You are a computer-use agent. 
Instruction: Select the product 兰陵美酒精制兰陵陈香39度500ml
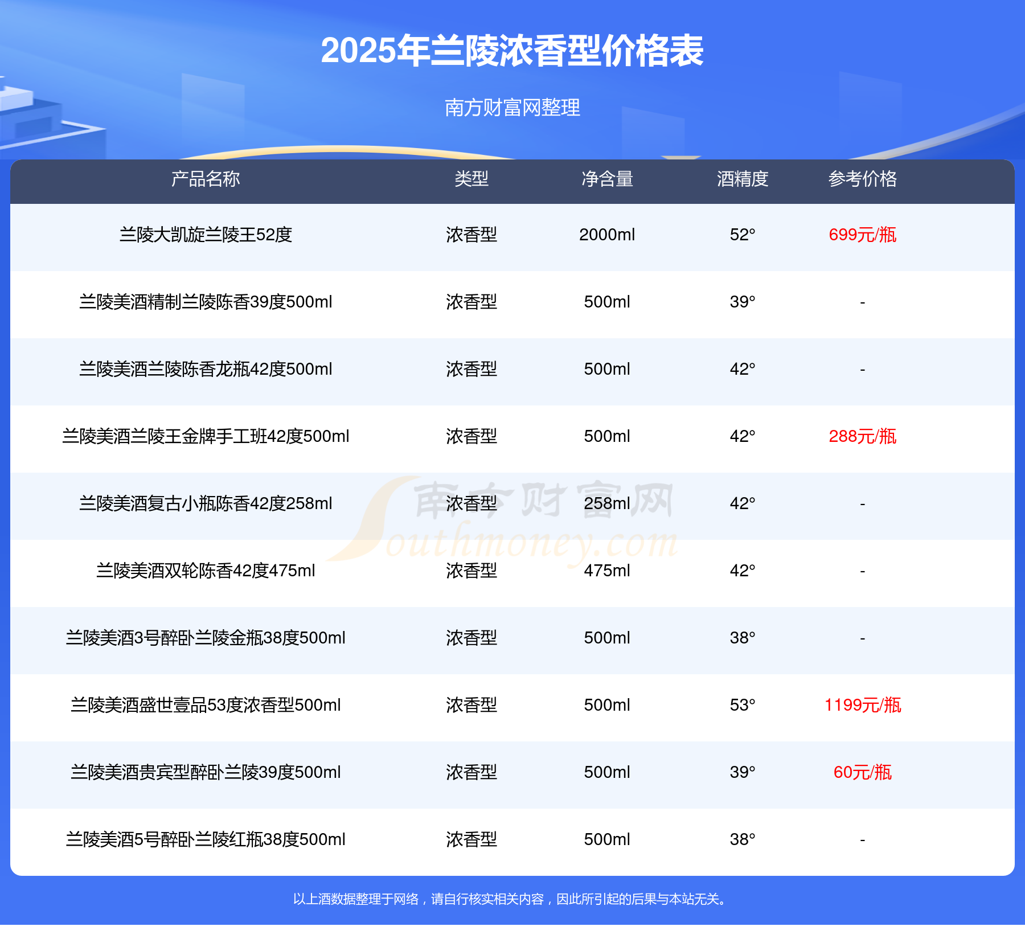pyautogui.click(x=206, y=302)
